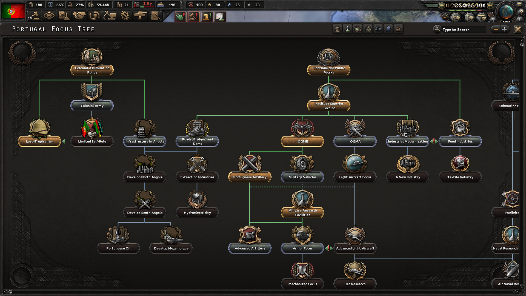Screen dimensions: 526x296
Task: Pause the game with the pause button
Action: [x=447, y=5]
